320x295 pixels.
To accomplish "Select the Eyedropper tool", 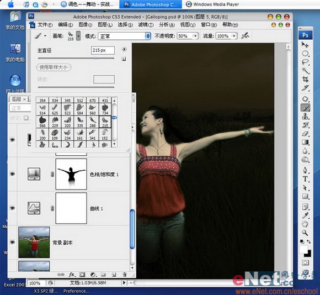I will pos(305,215).
